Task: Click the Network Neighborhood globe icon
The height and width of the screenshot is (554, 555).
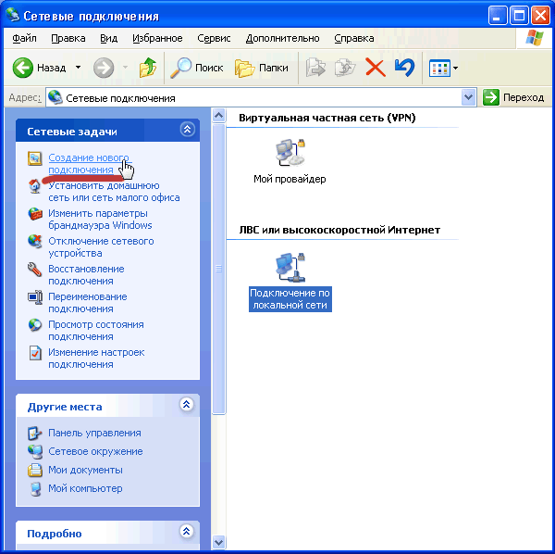Action: [x=35, y=451]
